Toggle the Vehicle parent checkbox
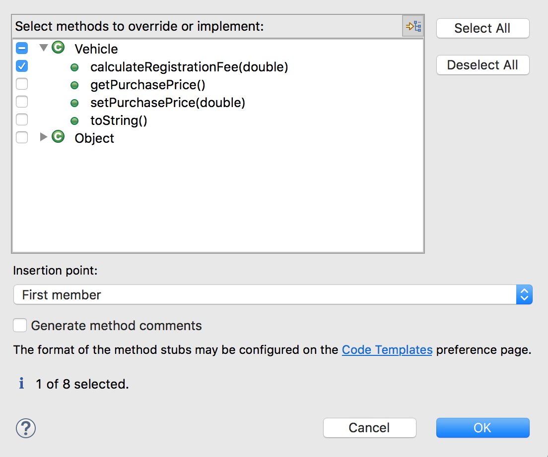Viewport: 548px width, 457px height. click(x=21, y=48)
